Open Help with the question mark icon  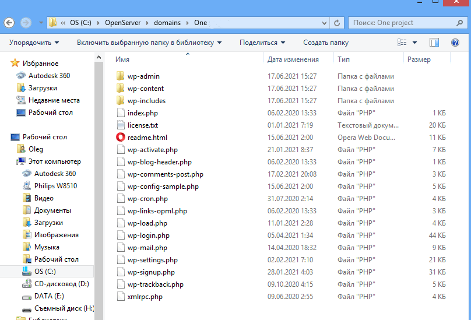[455, 43]
